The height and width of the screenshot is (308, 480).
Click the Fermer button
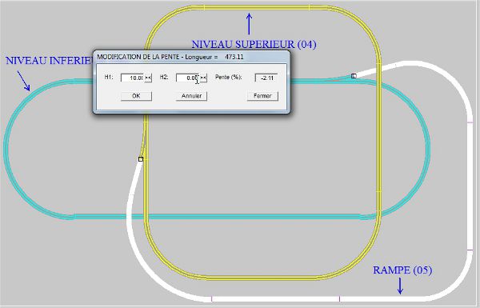(262, 96)
